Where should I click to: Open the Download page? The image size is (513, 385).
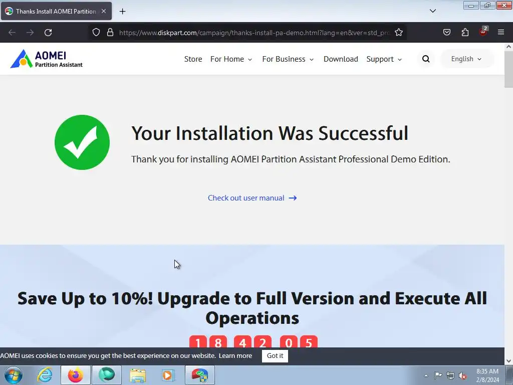pyautogui.click(x=341, y=59)
